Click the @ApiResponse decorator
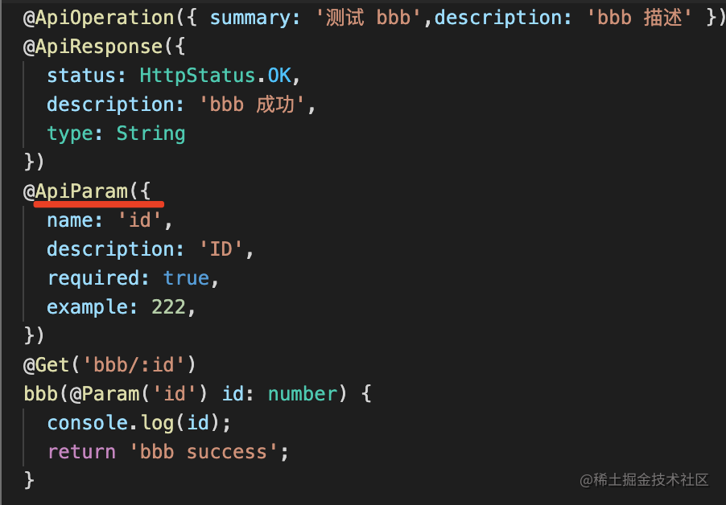 (93, 47)
